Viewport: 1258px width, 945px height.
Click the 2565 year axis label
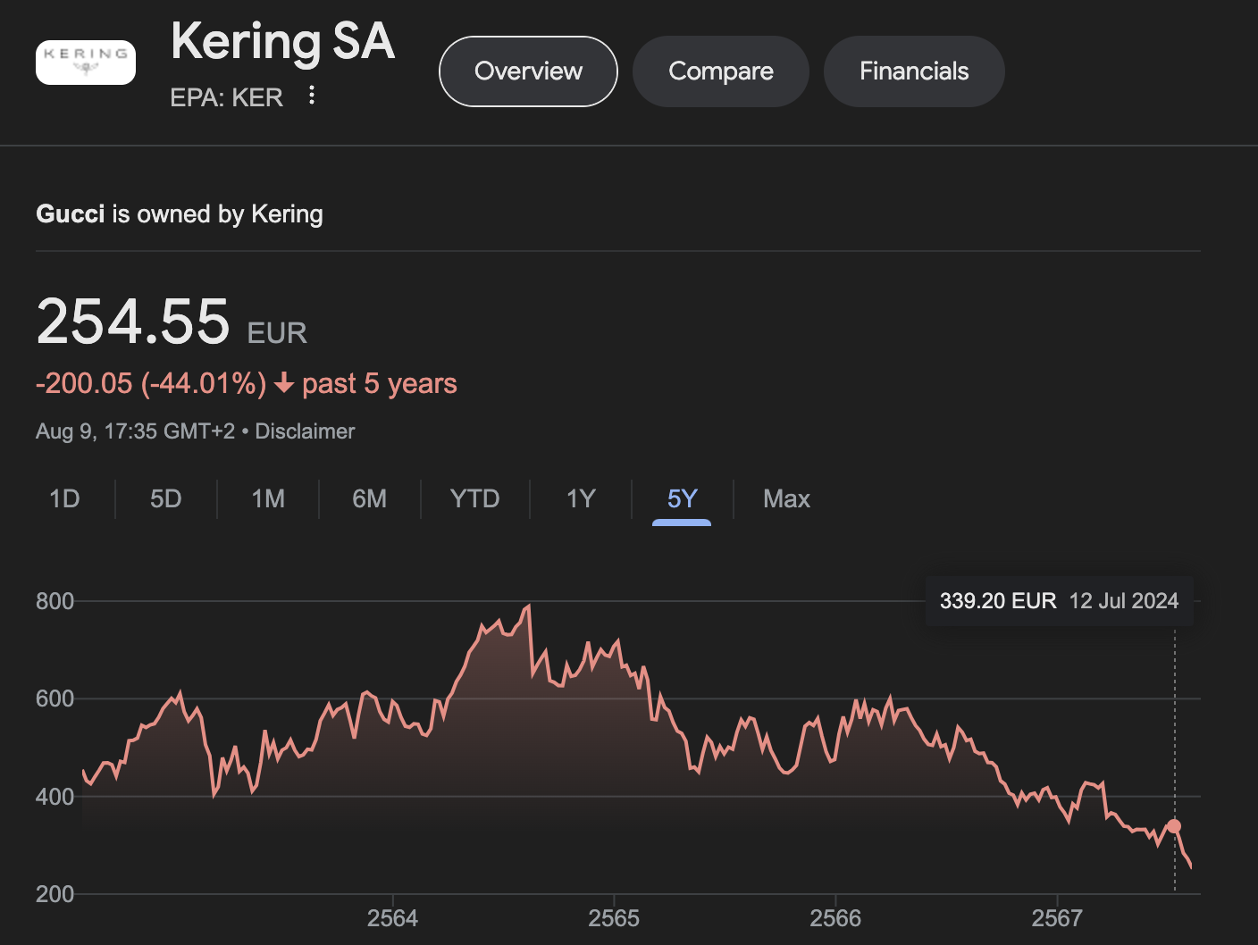pyautogui.click(x=614, y=918)
